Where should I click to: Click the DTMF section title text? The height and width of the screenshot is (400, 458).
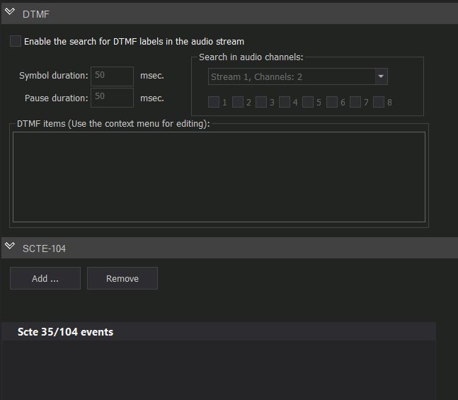pyautogui.click(x=36, y=14)
